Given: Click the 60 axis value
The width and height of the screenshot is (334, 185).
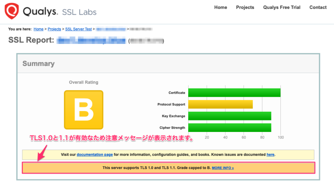Looking at the screenshot, I should click(x=244, y=137).
